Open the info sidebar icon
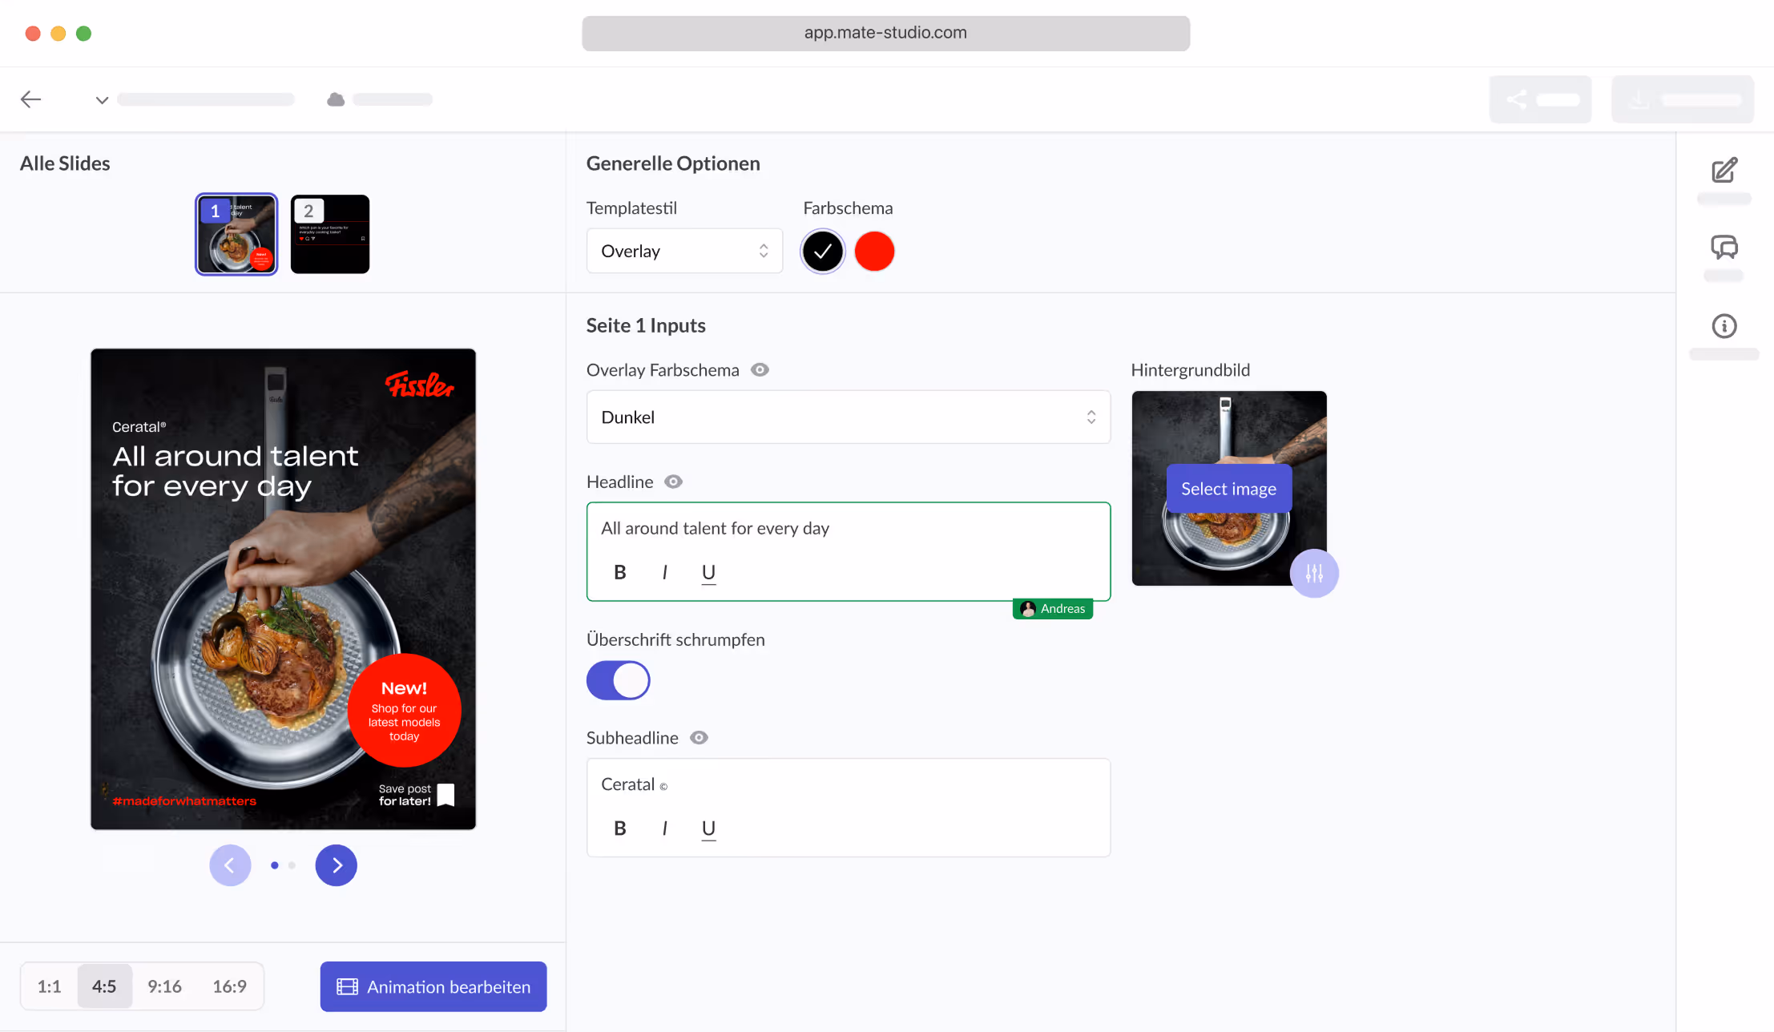The width and height of the screenshot is (1774, 1032). pyautogui.click(x=1724, y=326)
